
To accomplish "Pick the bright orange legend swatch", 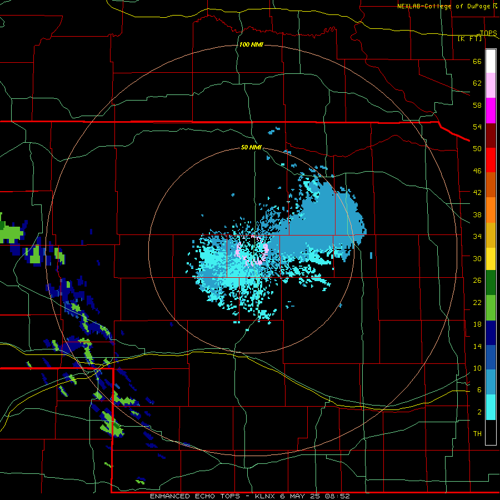I will 491,210.
